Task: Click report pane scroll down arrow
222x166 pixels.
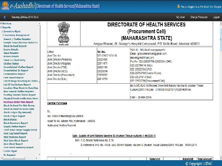Action: click(x=220, y=158)
